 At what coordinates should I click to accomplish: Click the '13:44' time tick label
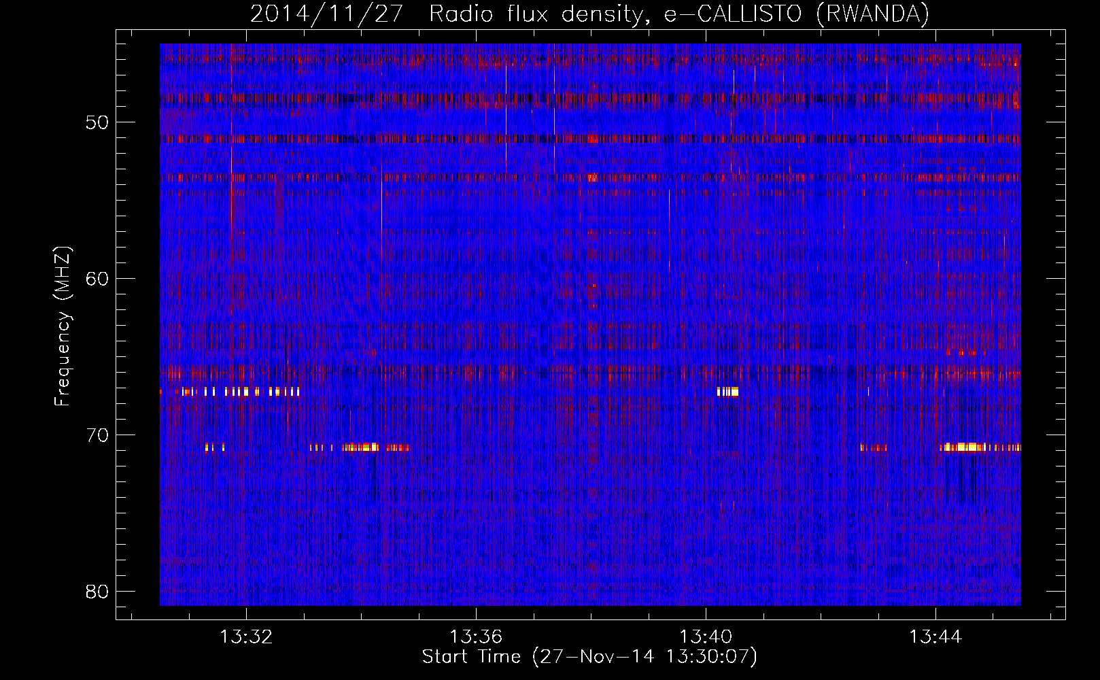click(935, 636)
